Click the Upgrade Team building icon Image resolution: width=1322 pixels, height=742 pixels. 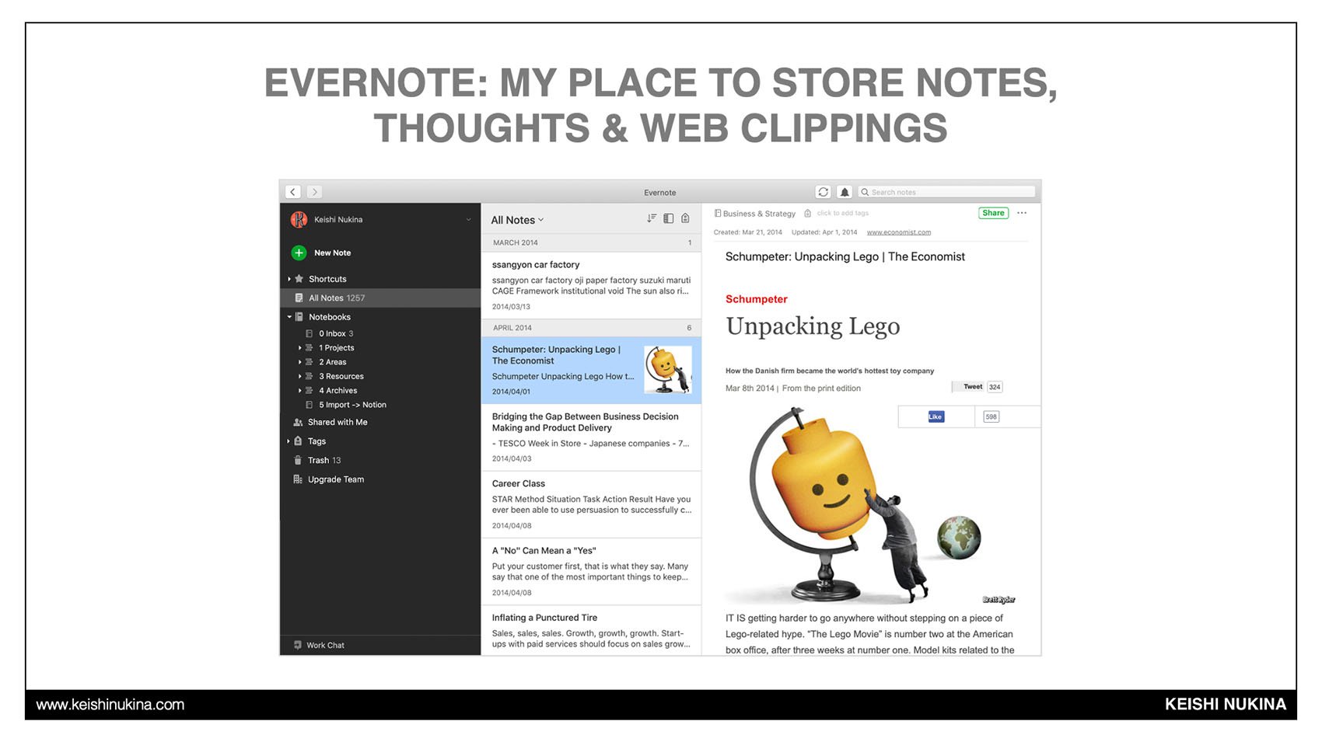point(298,479)
